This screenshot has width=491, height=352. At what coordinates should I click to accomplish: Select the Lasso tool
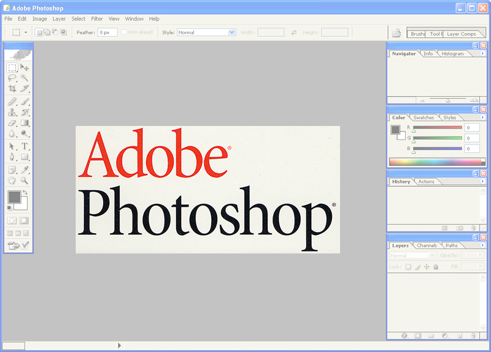click(12, 78)
